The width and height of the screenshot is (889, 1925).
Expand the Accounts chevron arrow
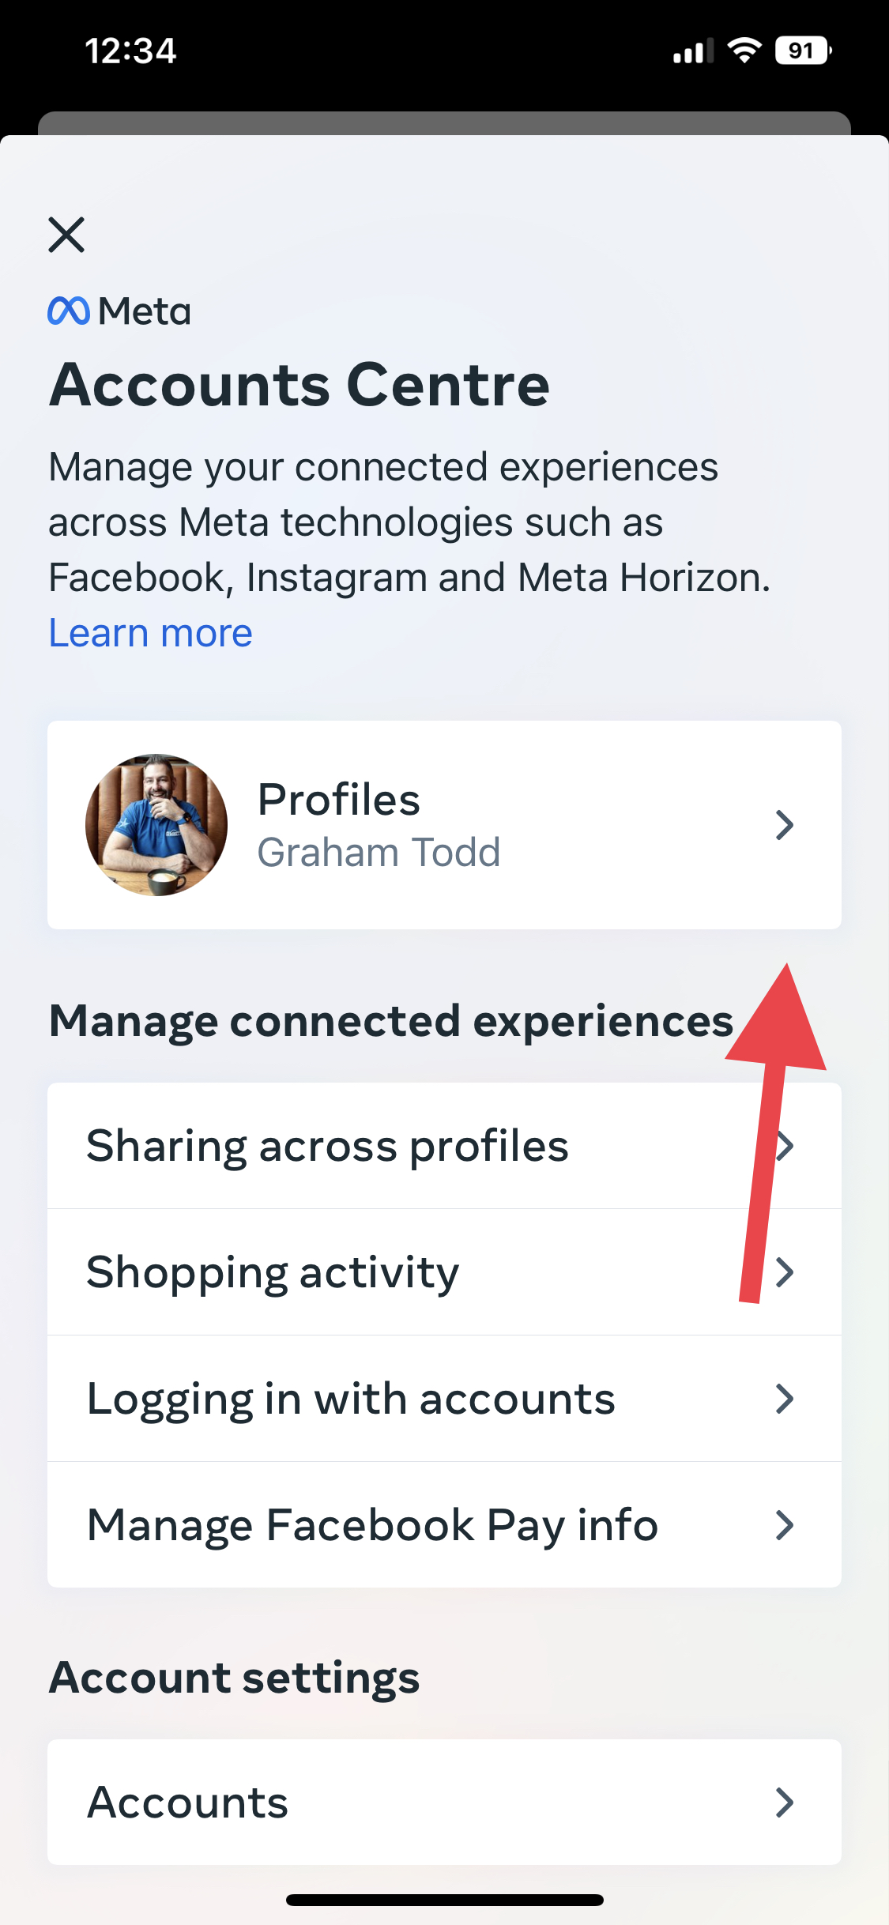784,1803
